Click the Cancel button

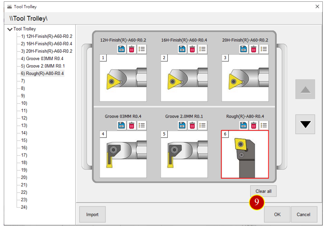pyautogui.click(x=304, y=214)
